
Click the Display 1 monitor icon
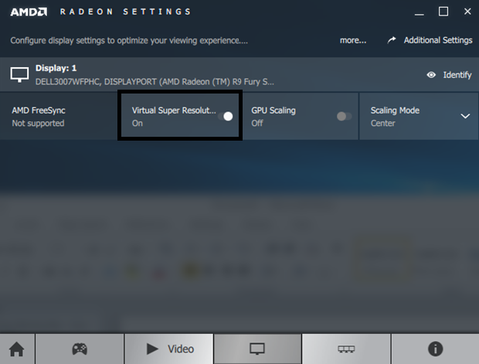click(x=19, y=74)
